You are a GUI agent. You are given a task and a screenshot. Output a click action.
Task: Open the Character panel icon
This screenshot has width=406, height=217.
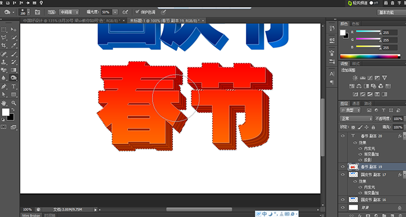click(332, 74)
